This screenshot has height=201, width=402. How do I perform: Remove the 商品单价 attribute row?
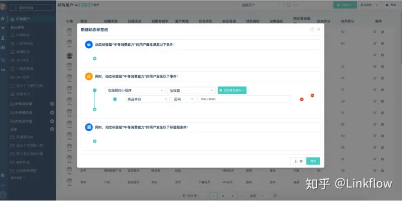[x=302, y=99]
